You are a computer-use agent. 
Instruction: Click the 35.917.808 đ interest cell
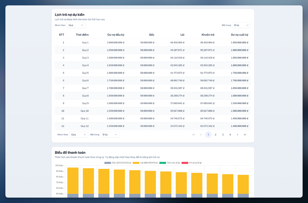click(x=177, y=111)
